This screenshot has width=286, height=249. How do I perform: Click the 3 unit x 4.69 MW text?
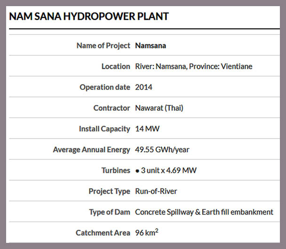(169, 170)
